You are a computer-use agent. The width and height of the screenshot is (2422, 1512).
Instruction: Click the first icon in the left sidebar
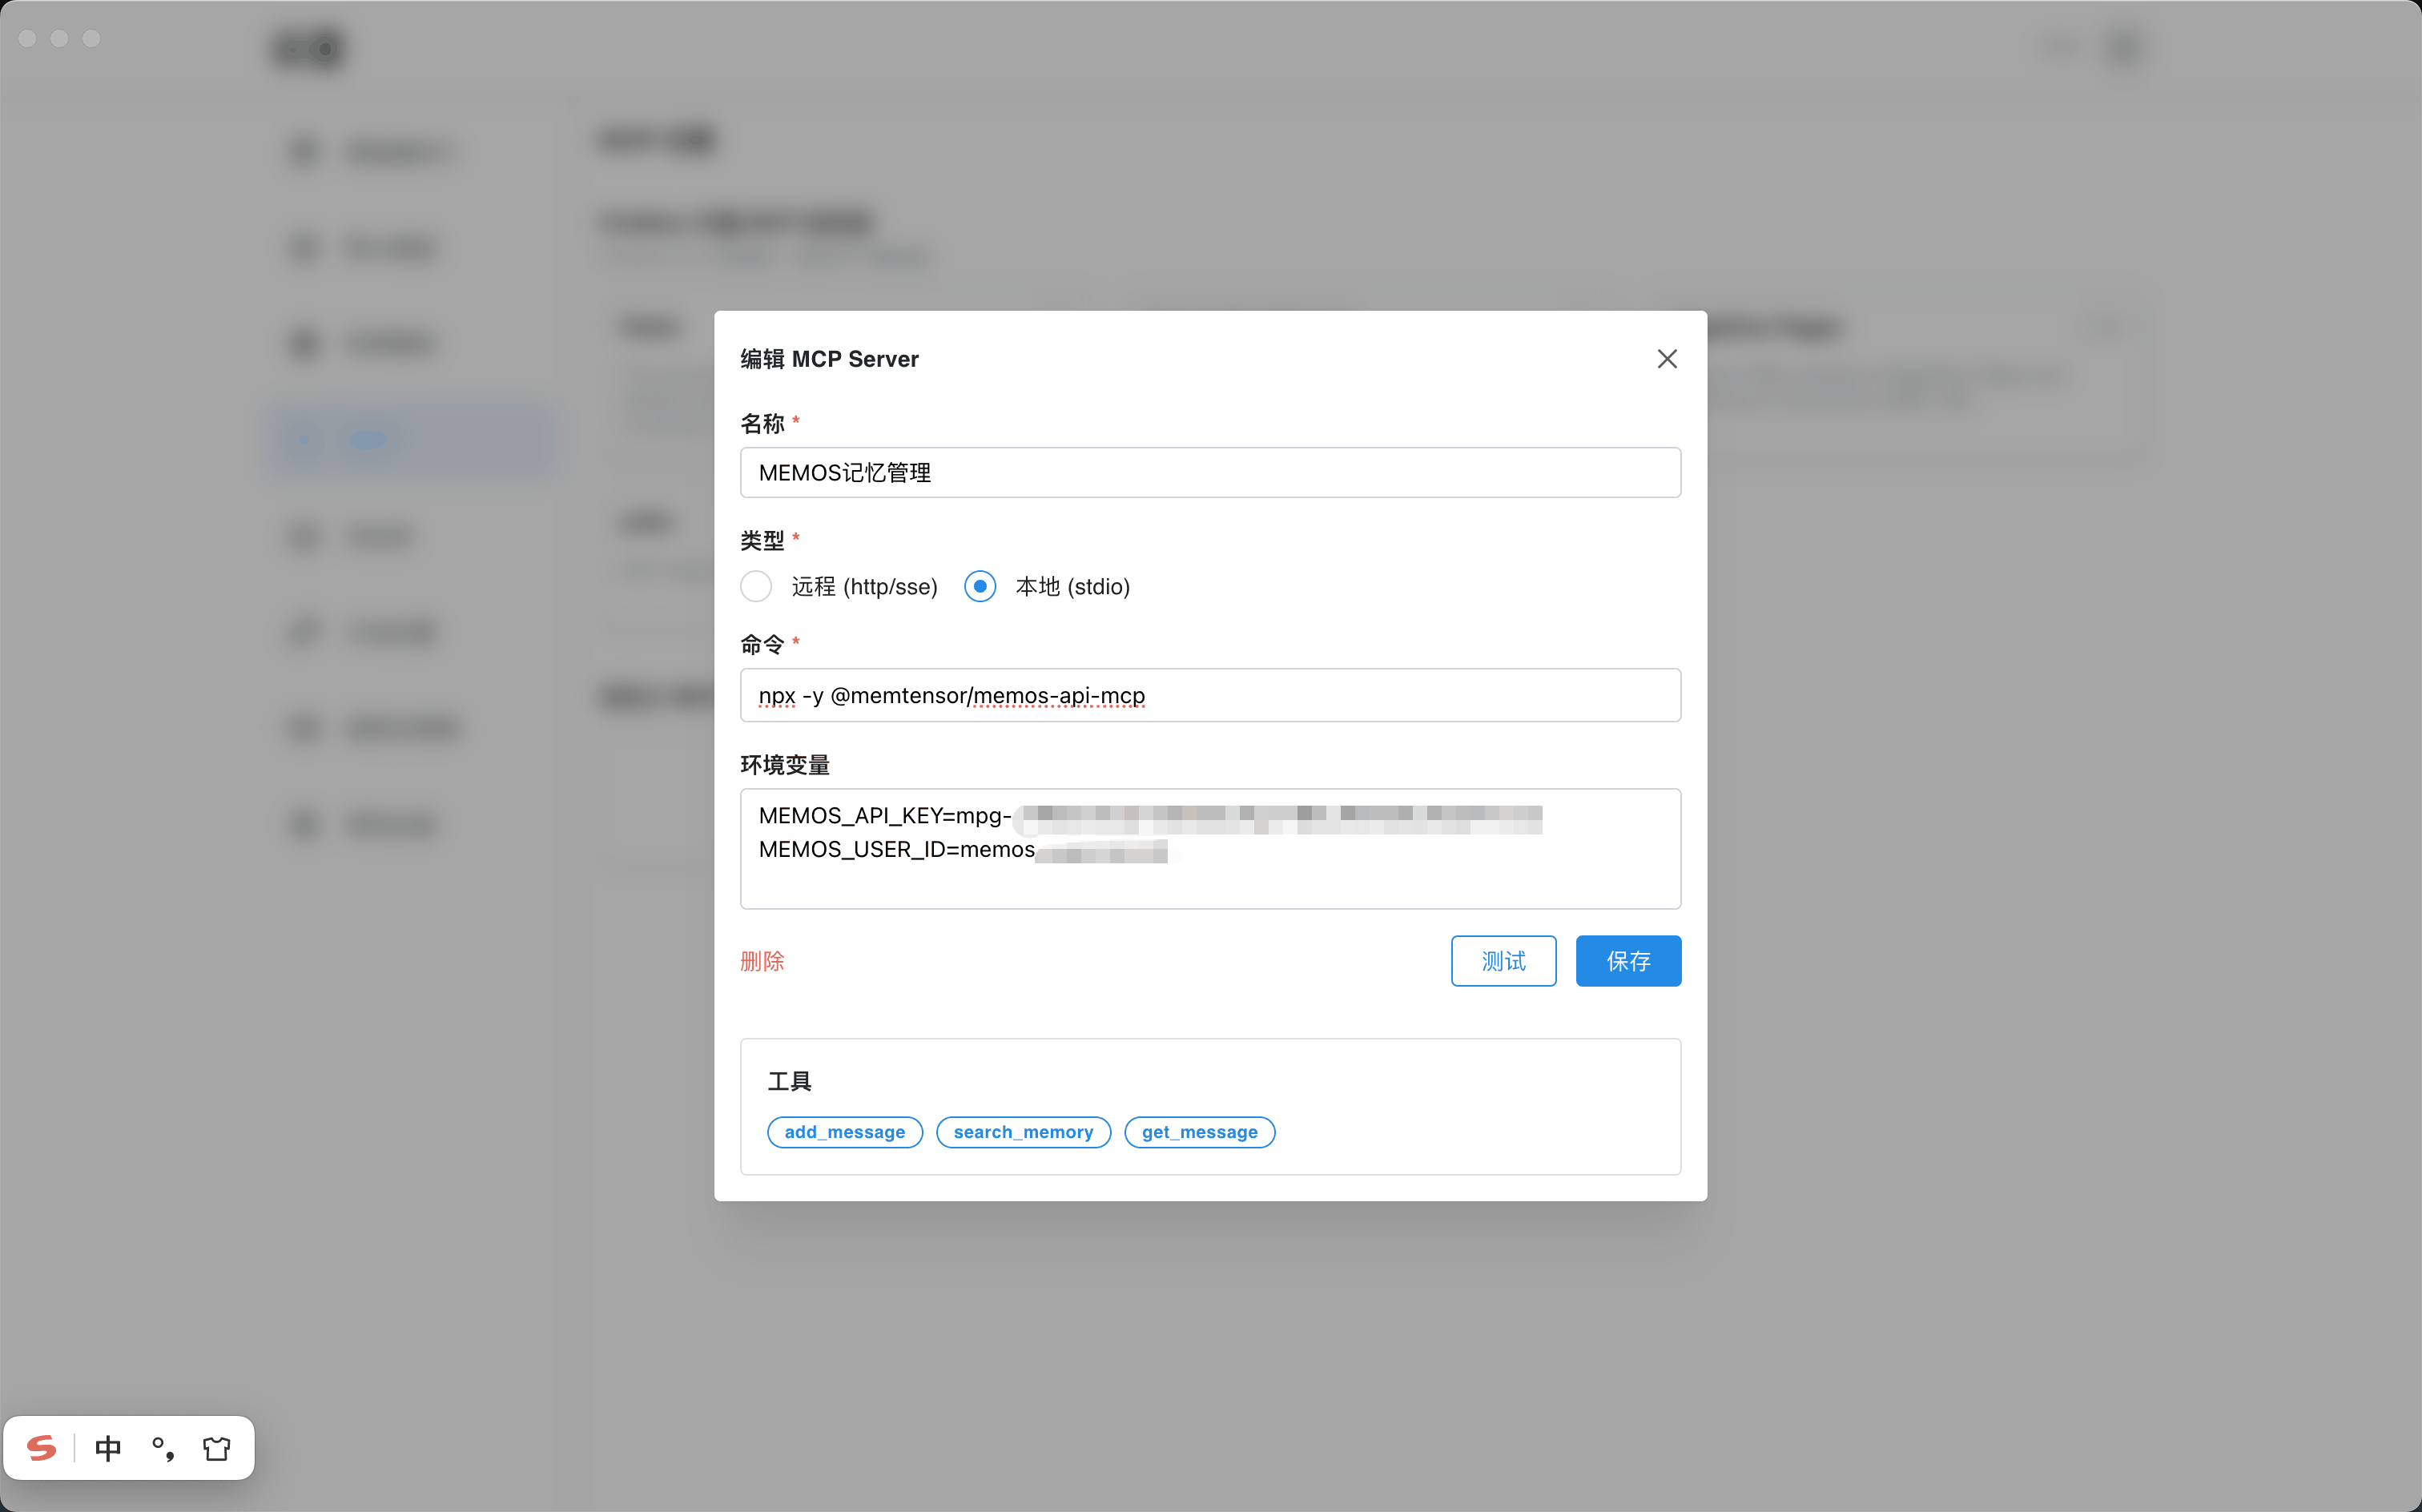click(x=303, y=151)
